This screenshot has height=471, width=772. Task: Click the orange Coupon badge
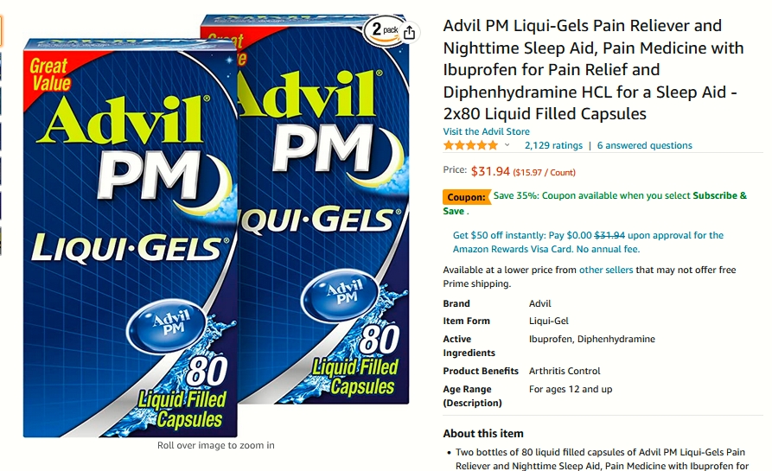[466, 197]
